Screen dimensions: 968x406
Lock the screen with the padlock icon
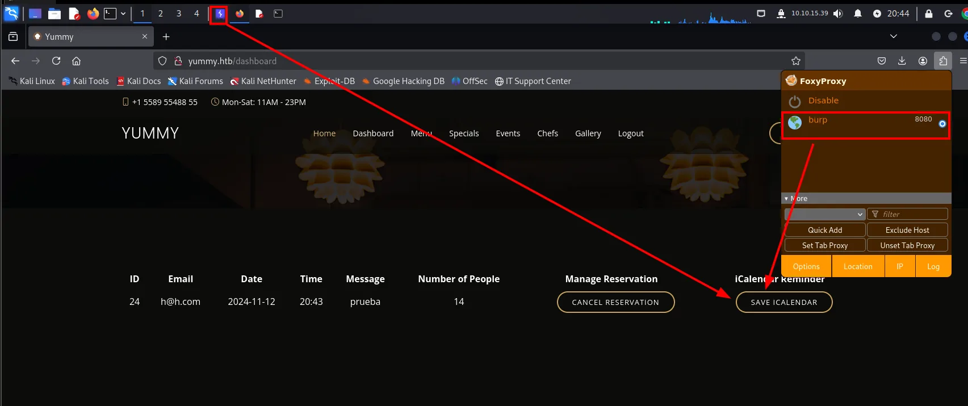(929, 14)
